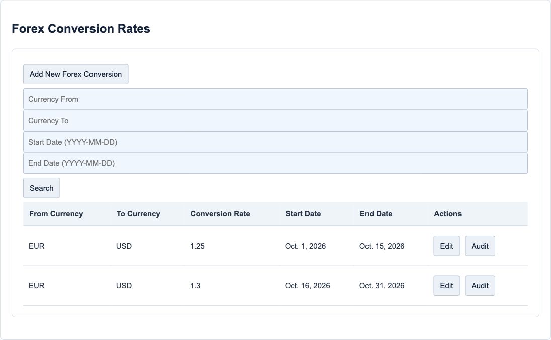Click the Conversion Rate column header

tap(220, 213)
